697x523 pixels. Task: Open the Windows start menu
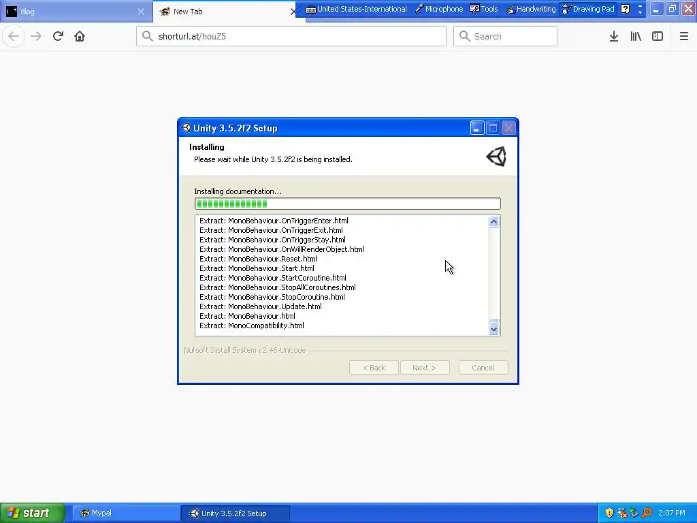click(33, 513)
